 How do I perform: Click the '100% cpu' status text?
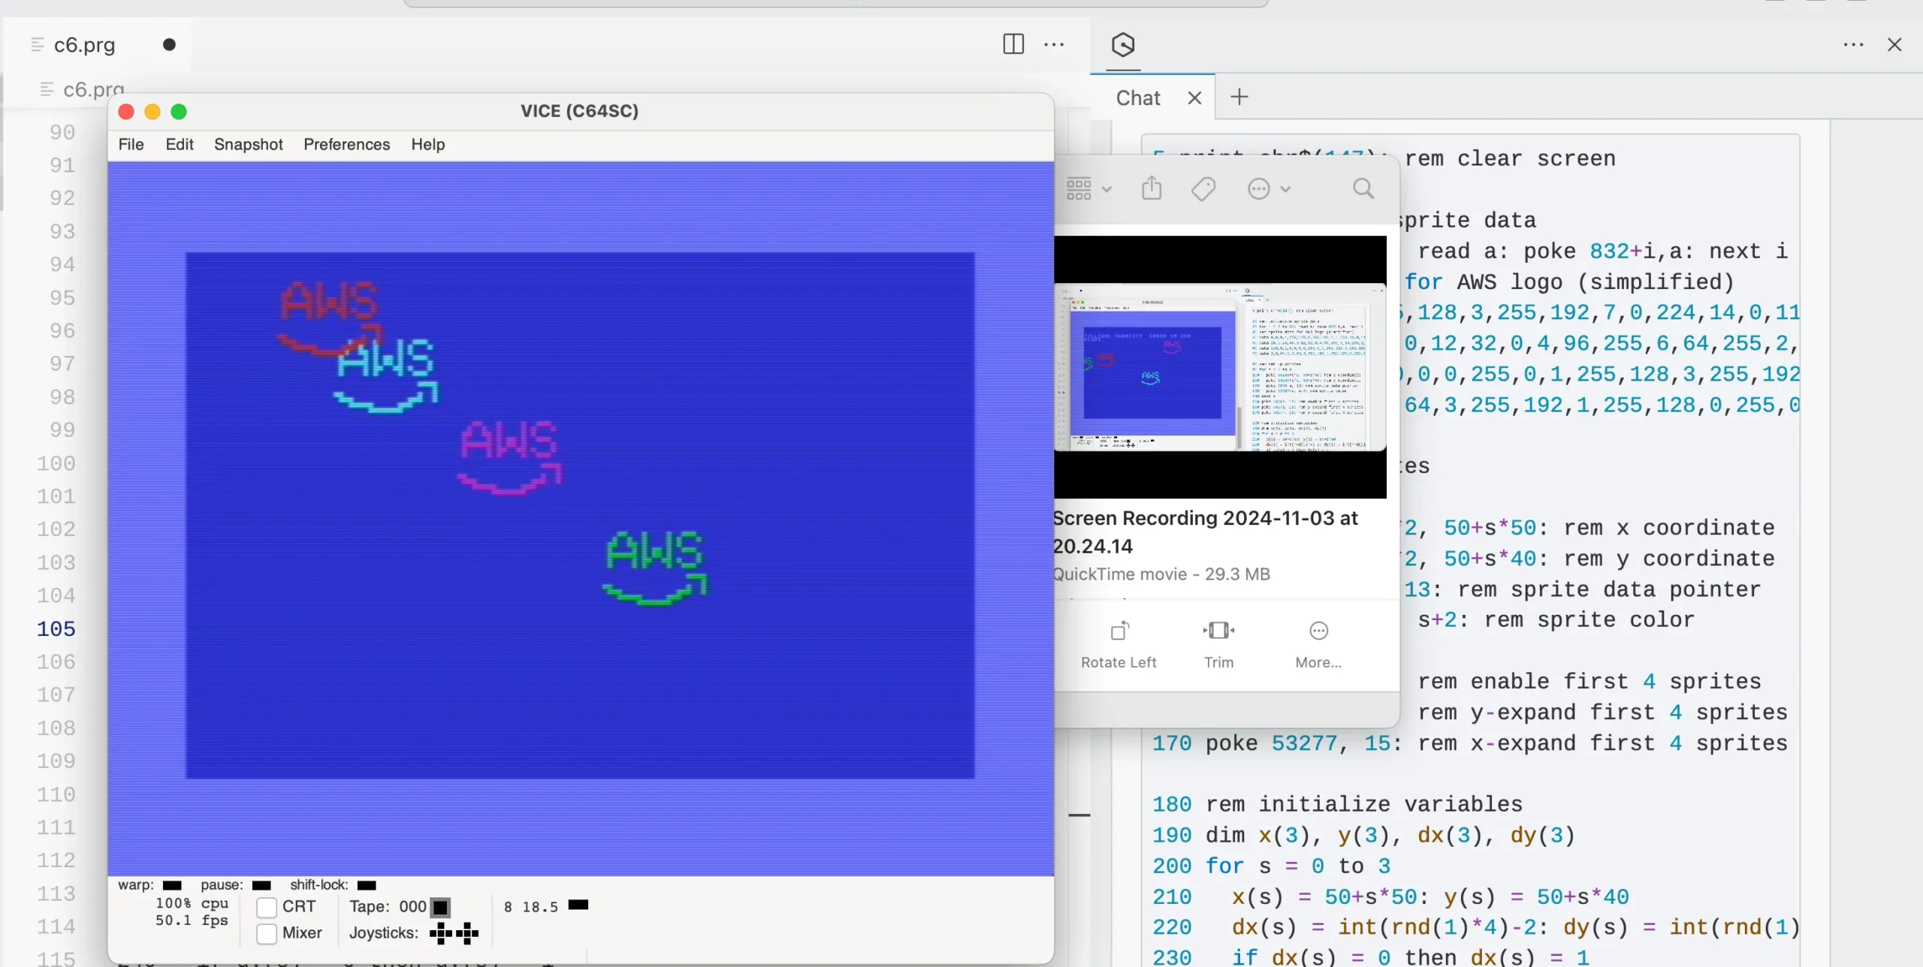click(192, 904)
